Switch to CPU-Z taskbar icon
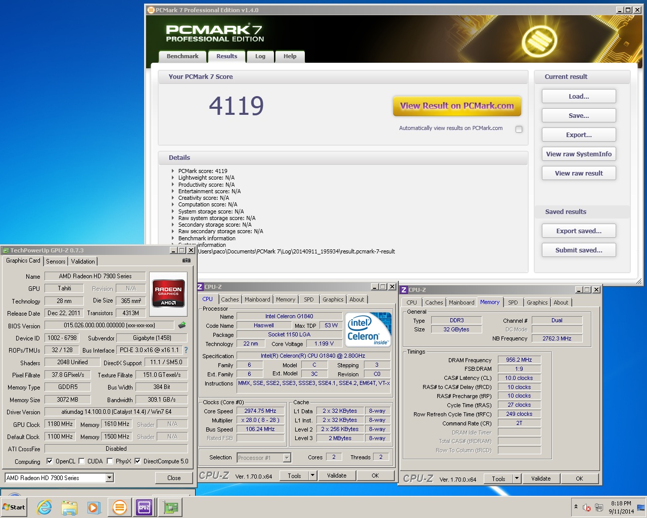 144,507
